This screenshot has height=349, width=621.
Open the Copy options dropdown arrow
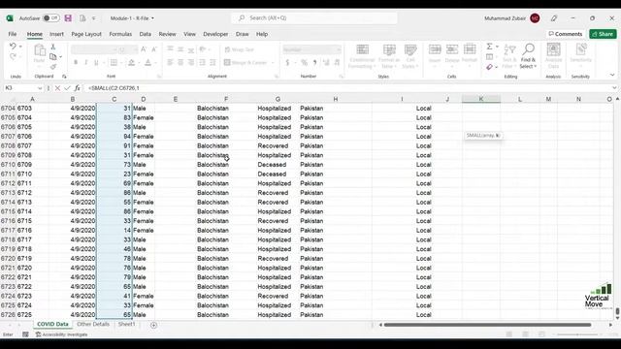tap(60, 57)
